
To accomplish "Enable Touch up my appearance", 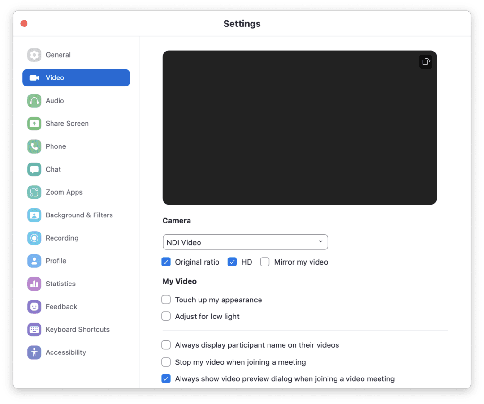I will point(166,300).
